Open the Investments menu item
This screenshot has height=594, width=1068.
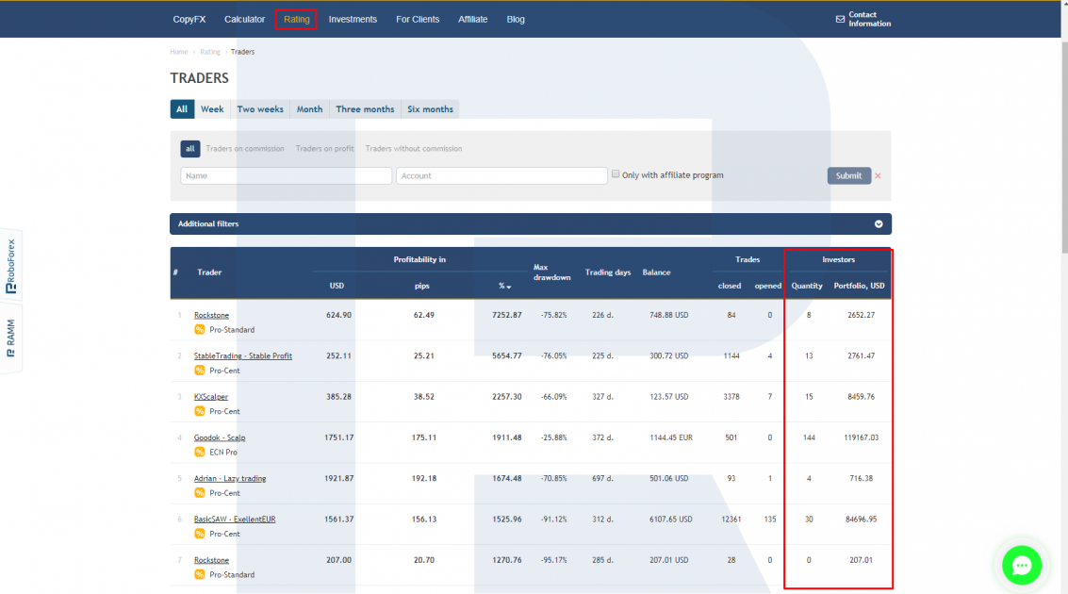[353, 19]
